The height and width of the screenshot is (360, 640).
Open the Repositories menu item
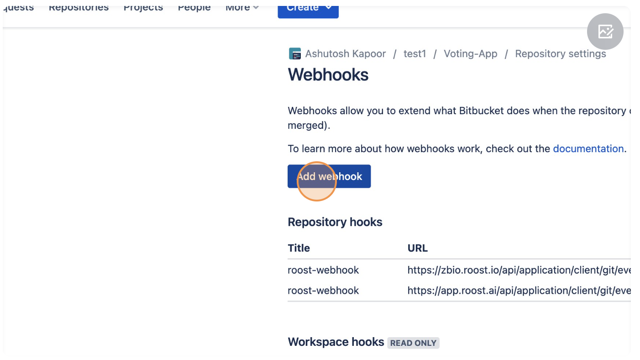[x=79, y=7]
